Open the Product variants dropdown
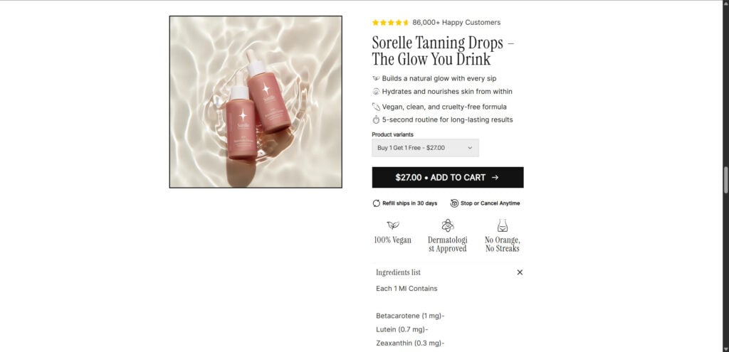The image size is (729, 352). tap(425, 148)
